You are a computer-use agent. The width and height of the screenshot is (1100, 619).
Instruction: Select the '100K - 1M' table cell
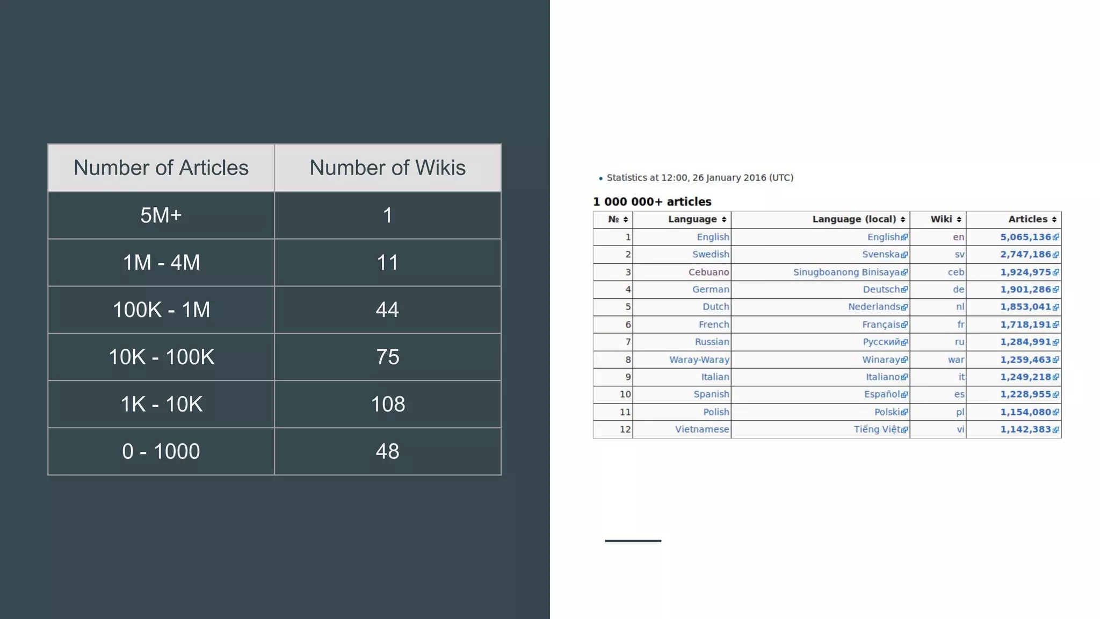click(x=161, y=310)
